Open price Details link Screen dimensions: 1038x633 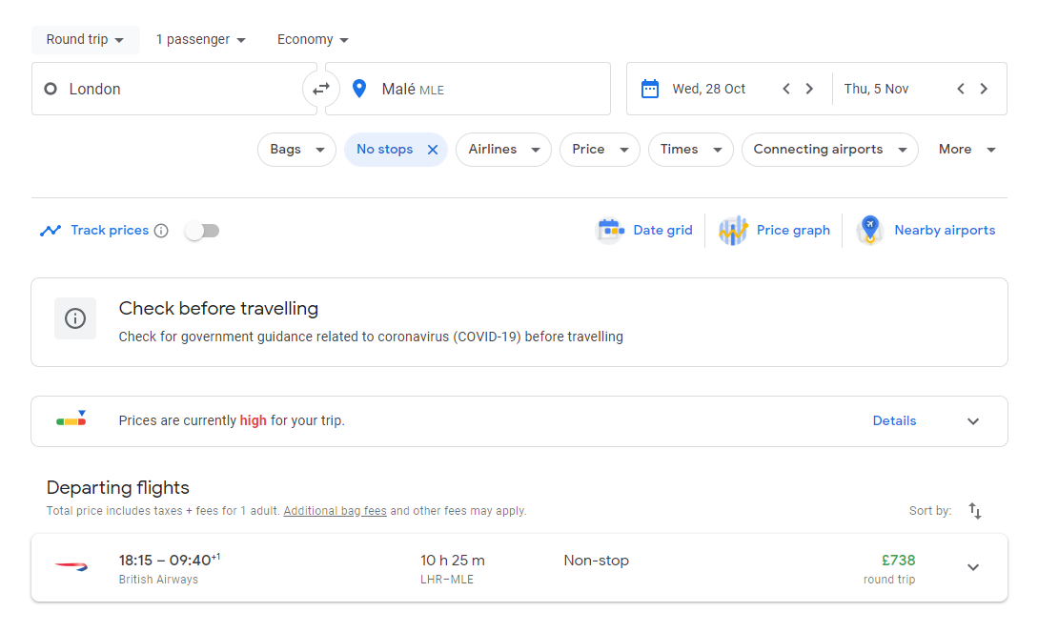(894, 420)
